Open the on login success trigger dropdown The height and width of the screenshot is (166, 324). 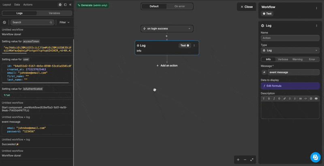[167, 28]
